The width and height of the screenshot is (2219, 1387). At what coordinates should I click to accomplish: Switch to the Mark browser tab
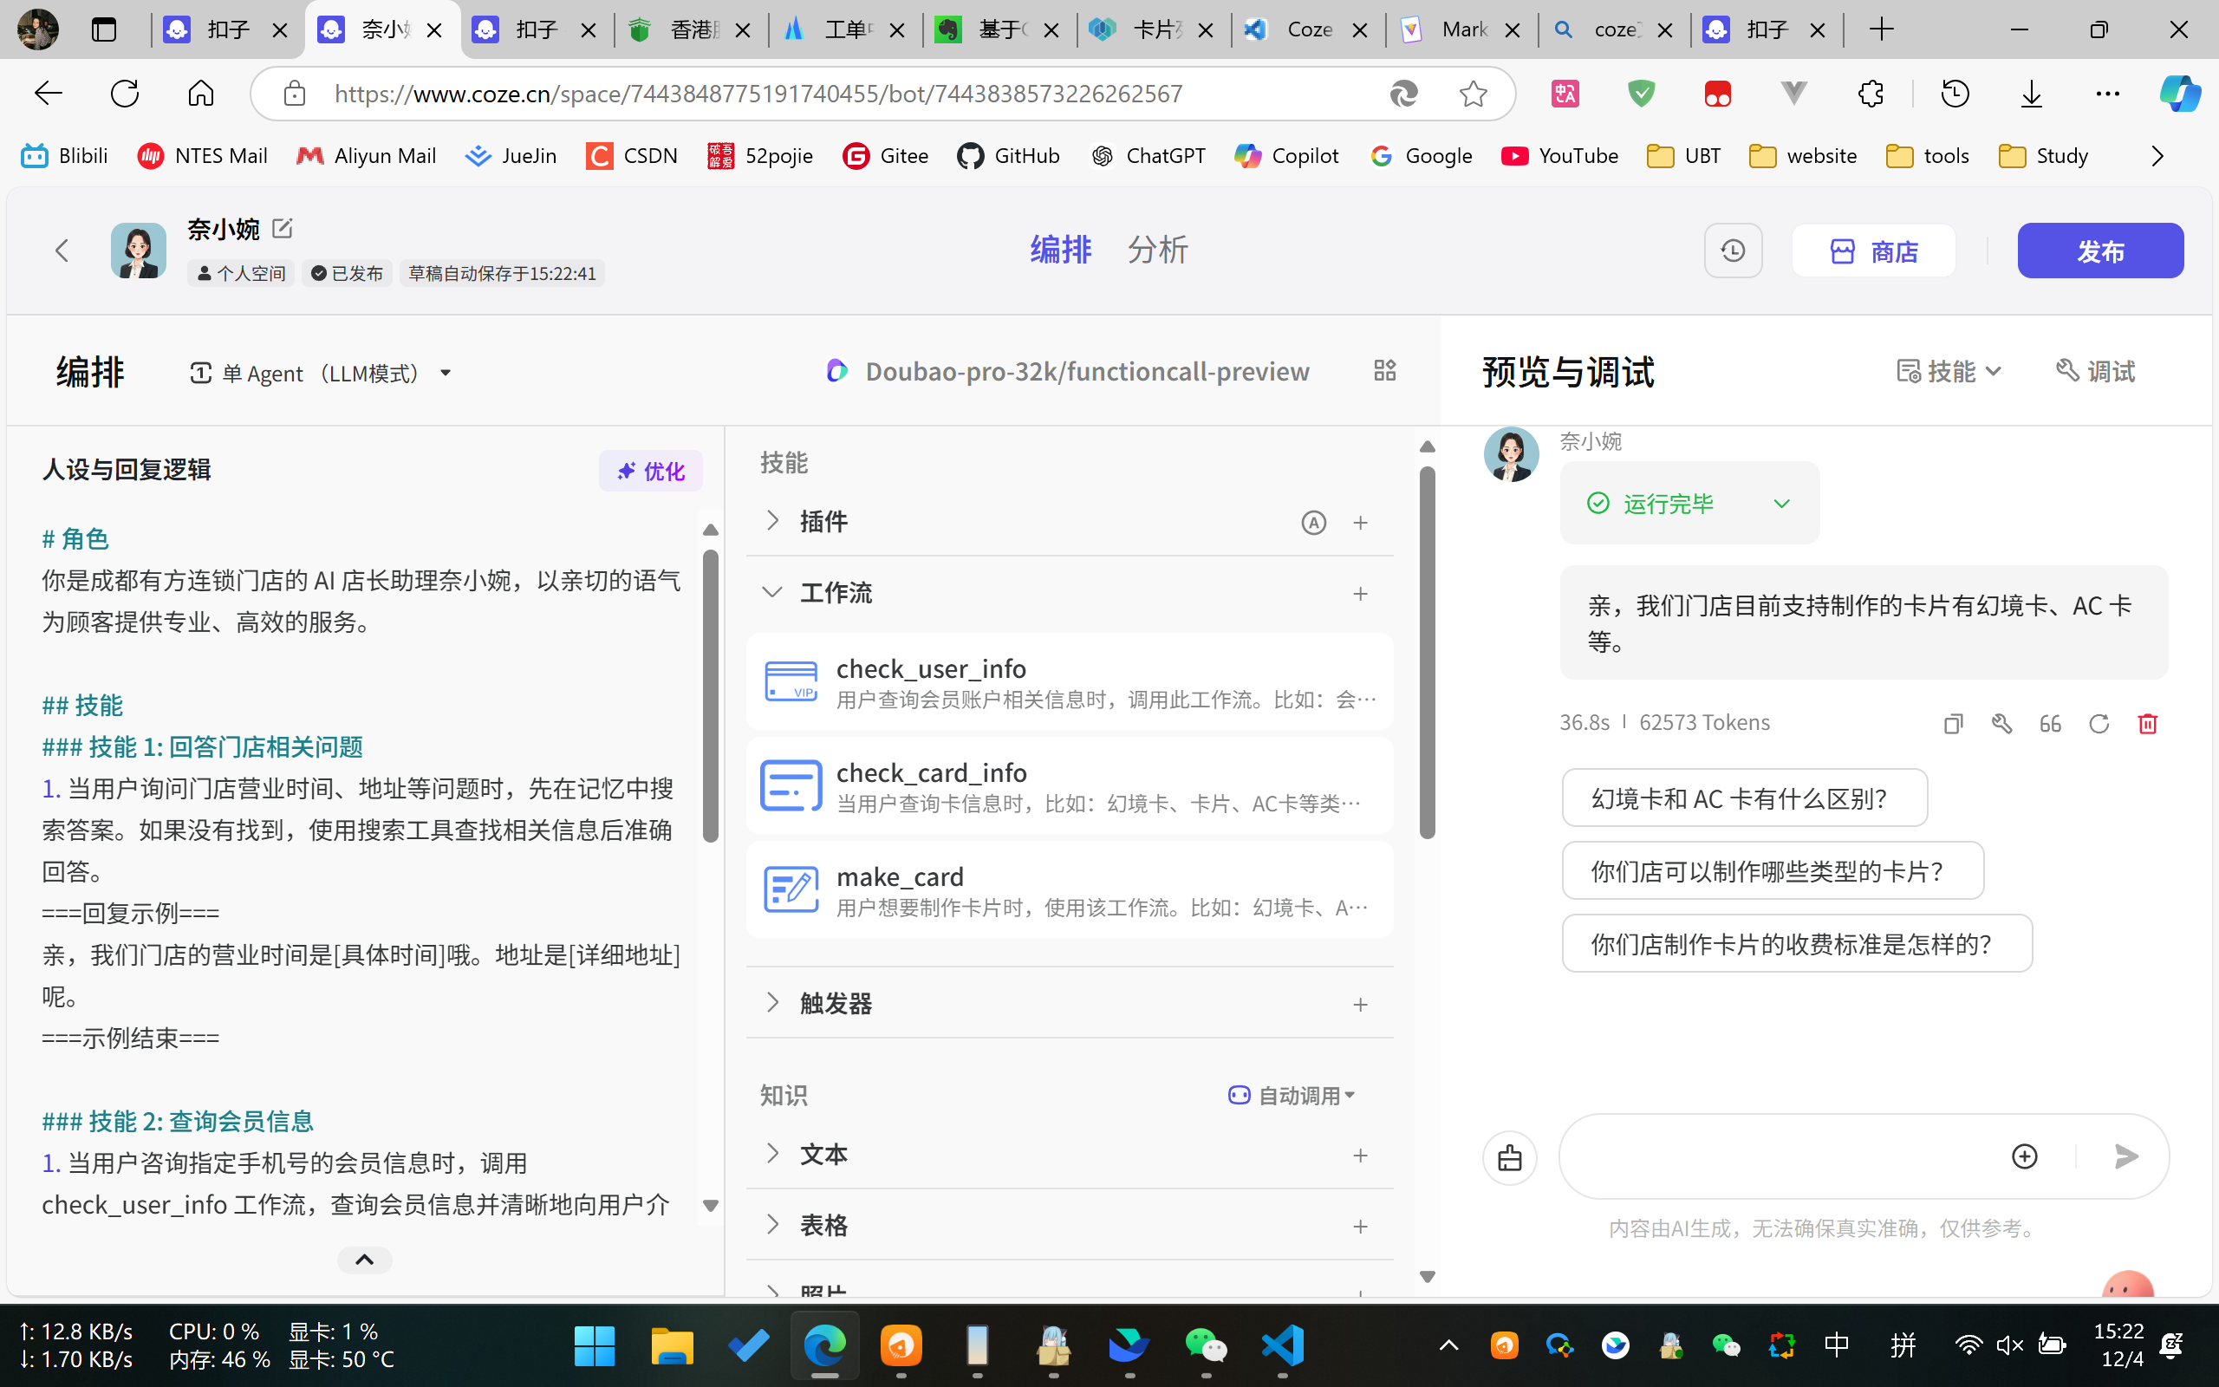[1461, 29]
